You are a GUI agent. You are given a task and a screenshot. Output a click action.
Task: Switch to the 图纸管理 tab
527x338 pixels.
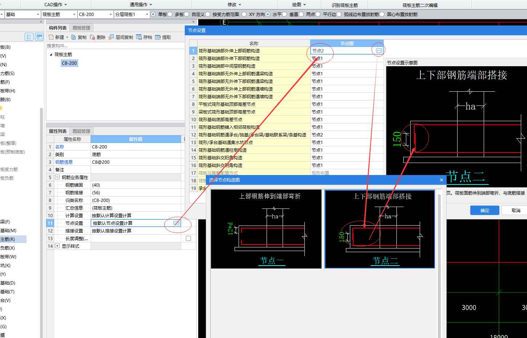point(81,28)
